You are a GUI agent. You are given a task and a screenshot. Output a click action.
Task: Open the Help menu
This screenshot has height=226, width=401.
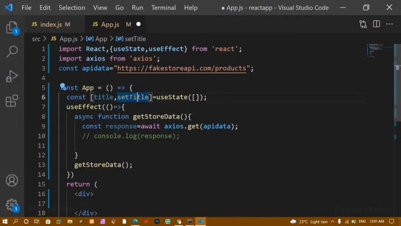[190, 8]
